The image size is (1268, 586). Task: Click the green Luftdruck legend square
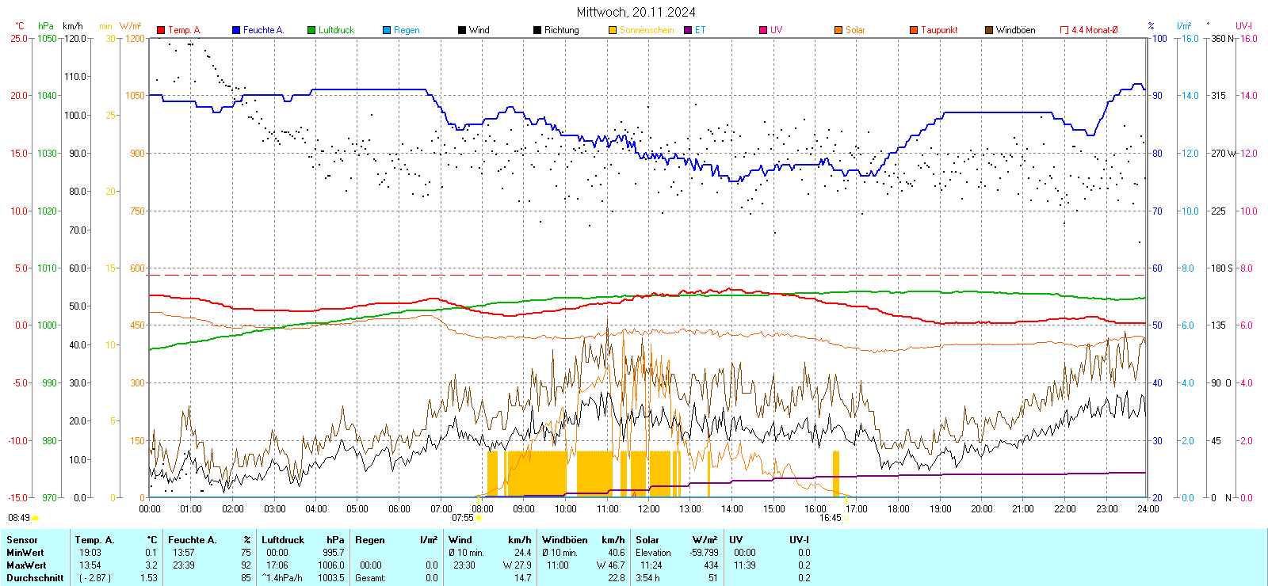(311, 30)
